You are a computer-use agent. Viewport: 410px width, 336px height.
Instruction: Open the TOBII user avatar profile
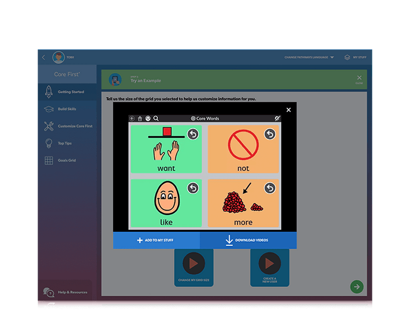pyautogui.click(x=58, y=57)
